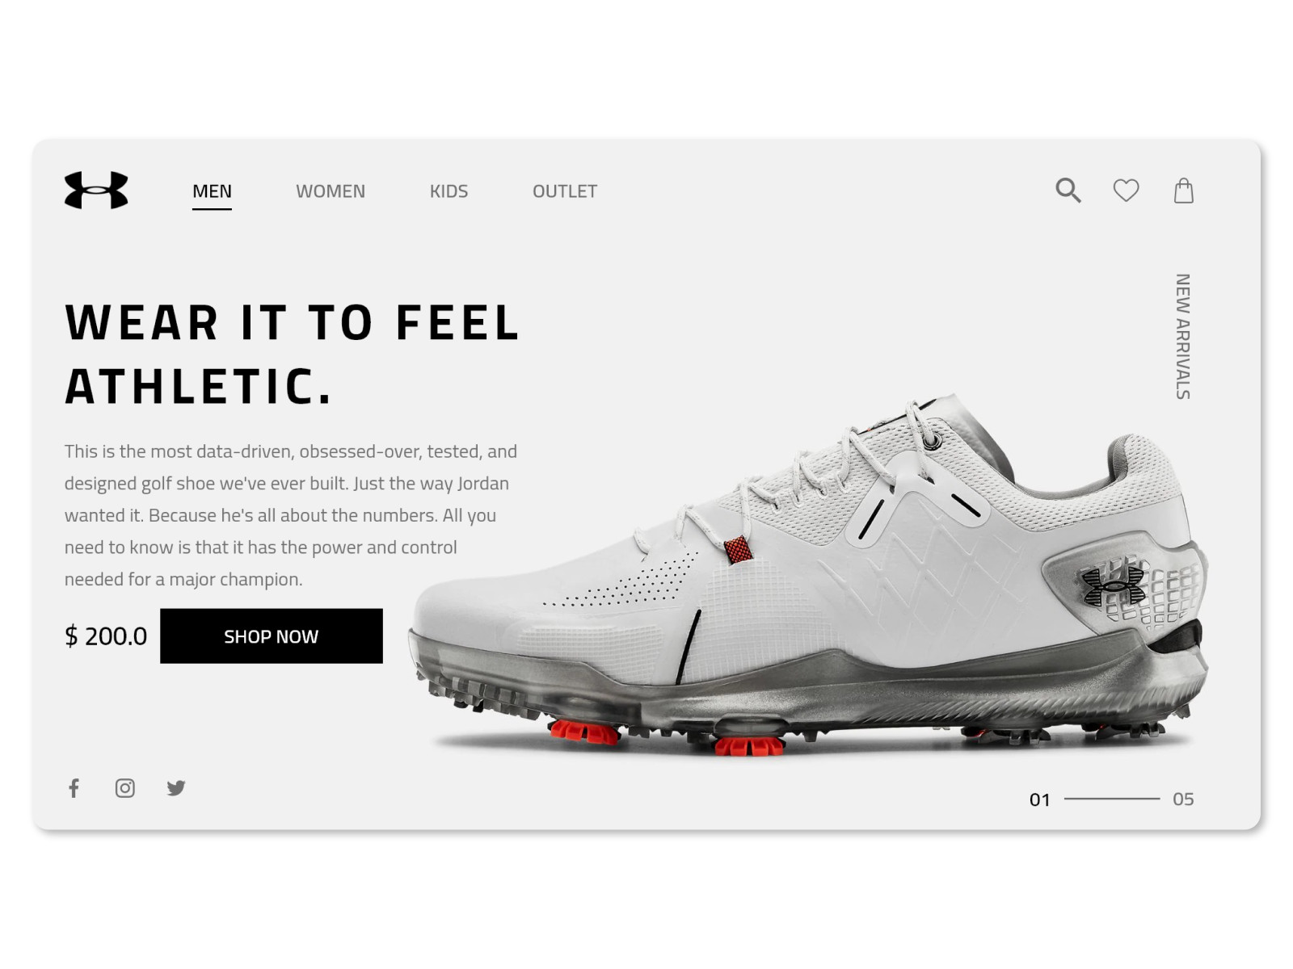The width and height of the screenshot is (1293, 969).
Task: Click the golf shoe description paragraph
Action: pyautogui.click(x=291, y=515)
